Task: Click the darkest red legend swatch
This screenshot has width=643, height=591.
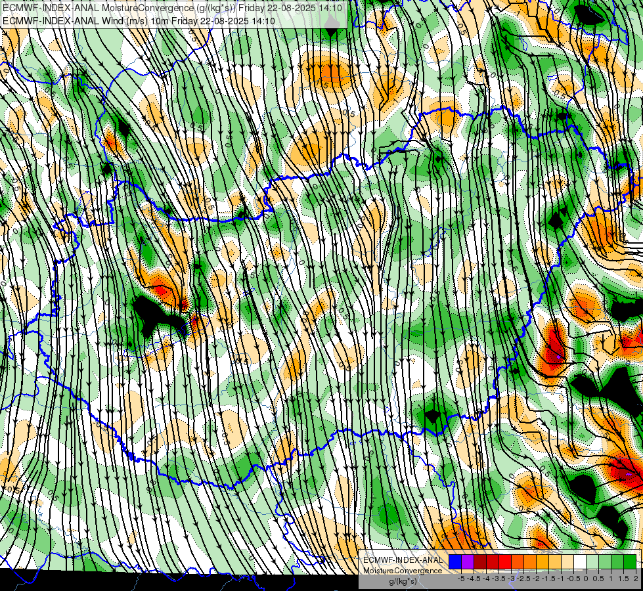Action: [480, 561]
